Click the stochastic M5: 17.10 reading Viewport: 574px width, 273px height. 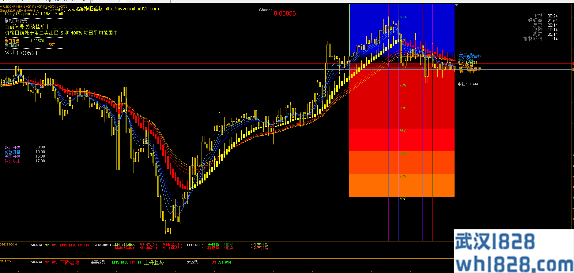pyautogui.click(x=149, y=245)
